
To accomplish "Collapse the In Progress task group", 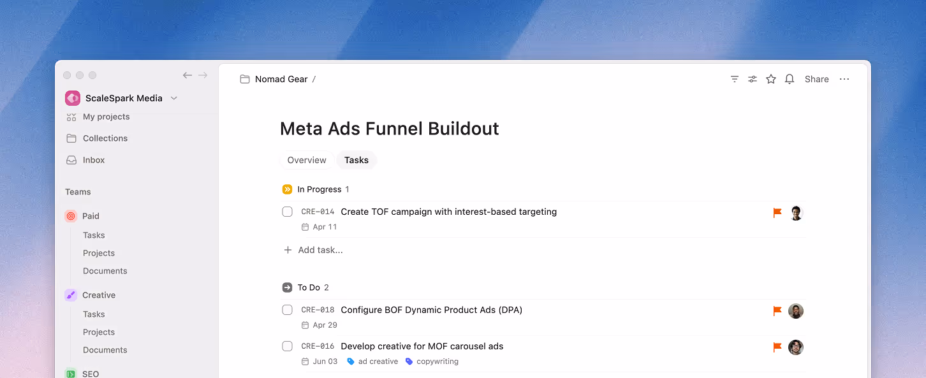I will click(x=287, y=189).
